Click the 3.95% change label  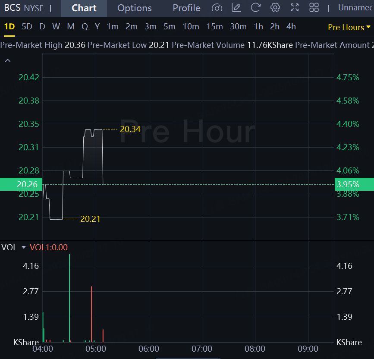354,184
